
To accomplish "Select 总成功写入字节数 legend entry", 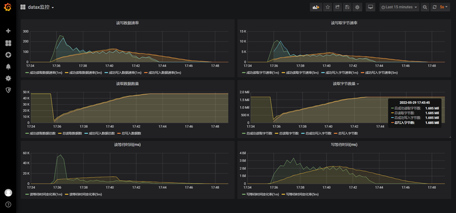I will (319, 134).
